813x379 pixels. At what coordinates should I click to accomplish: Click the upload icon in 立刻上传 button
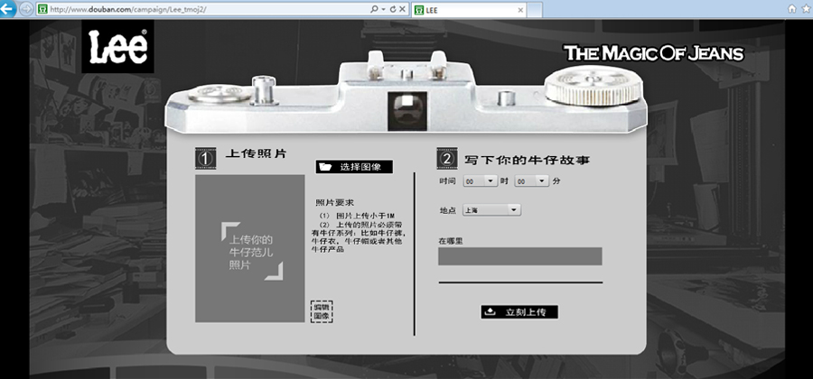point(489,311)
